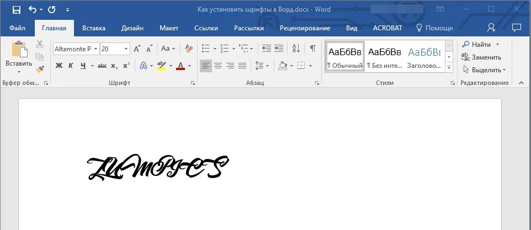Sort text with the A-Я icon
Screen dimensions: 531x230
(296, 49)
